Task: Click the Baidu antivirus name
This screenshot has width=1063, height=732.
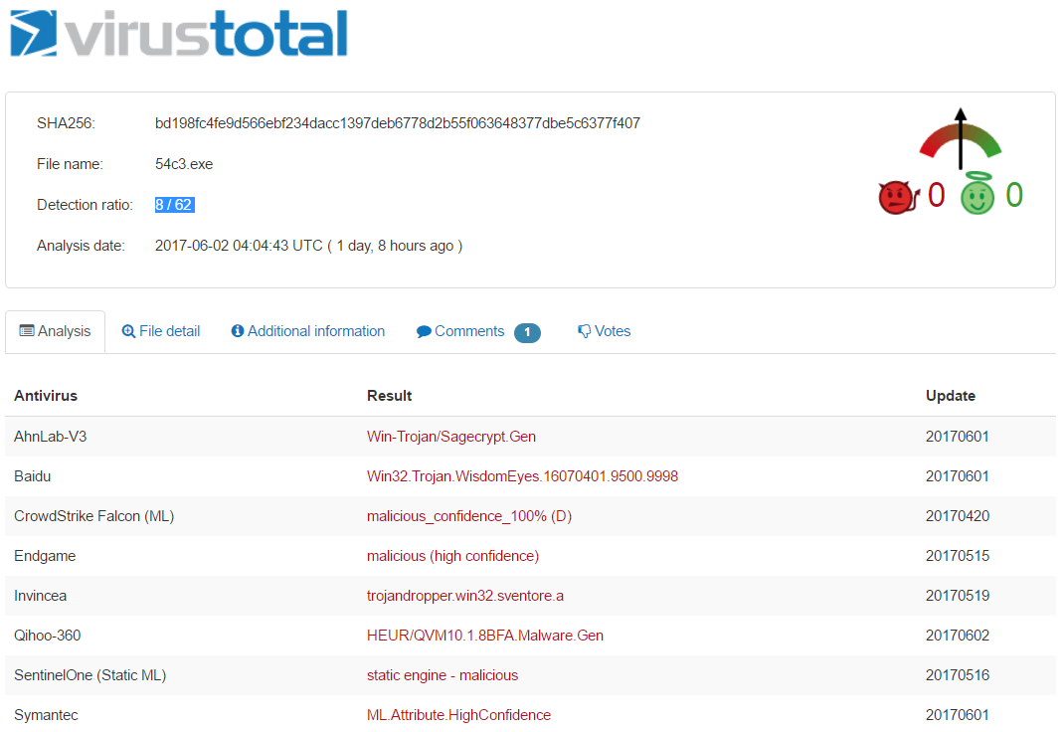Action: (32, 476)
